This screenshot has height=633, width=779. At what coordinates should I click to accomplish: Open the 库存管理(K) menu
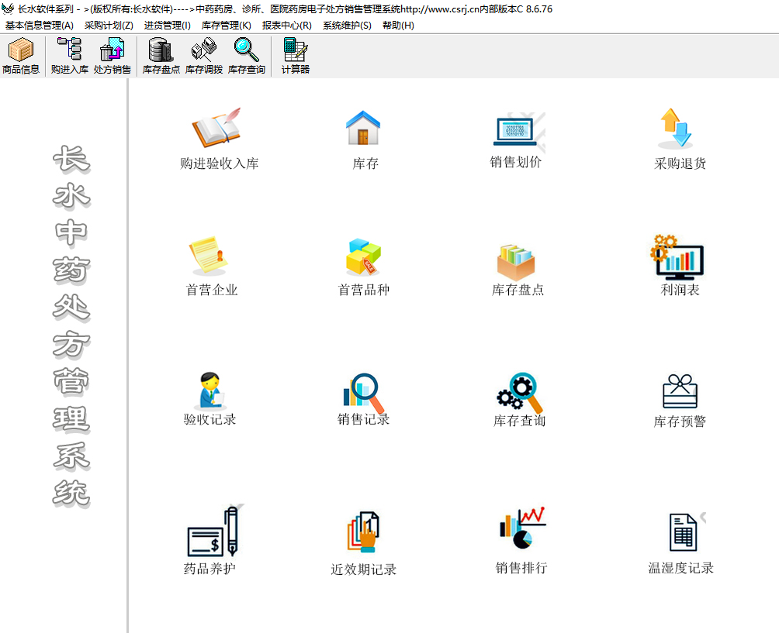point(226,26)
